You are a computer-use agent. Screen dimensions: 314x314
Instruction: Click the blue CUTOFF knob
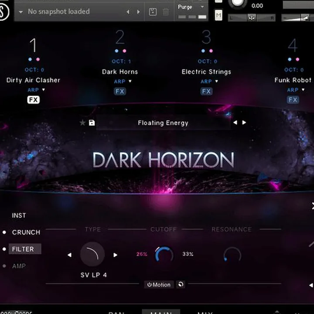pos(164,254)
